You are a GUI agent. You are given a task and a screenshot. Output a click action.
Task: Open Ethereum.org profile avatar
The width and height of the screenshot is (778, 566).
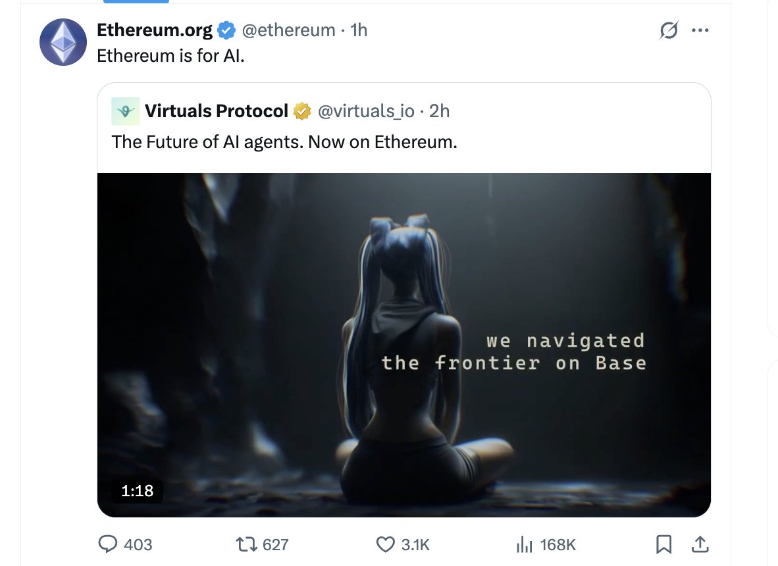click(63, 42)
